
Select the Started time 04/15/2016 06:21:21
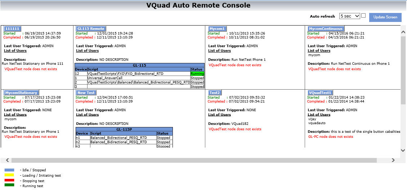pos(346,33)
